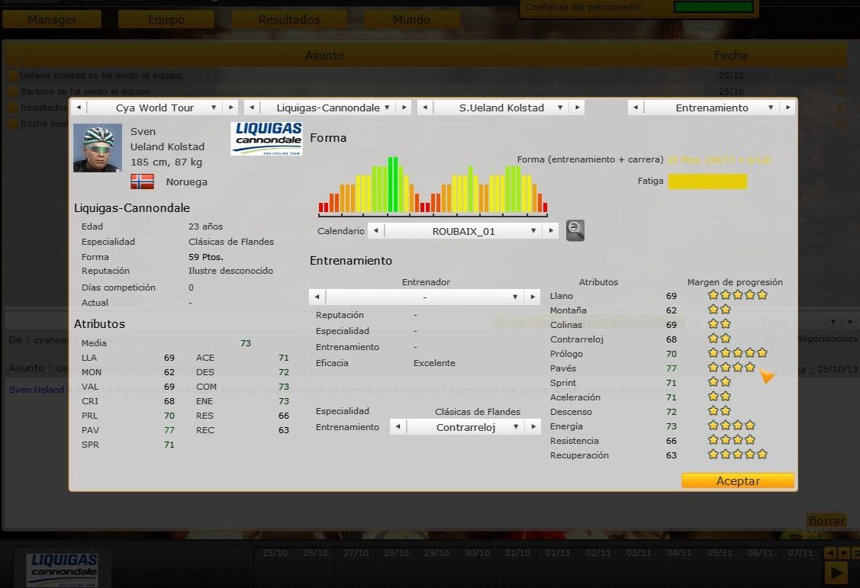Open the Equipo menu
Viewport: 860px width, 588px height.
pos(166,20)
